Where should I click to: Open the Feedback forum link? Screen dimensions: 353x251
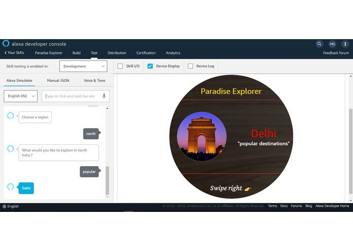336,53
